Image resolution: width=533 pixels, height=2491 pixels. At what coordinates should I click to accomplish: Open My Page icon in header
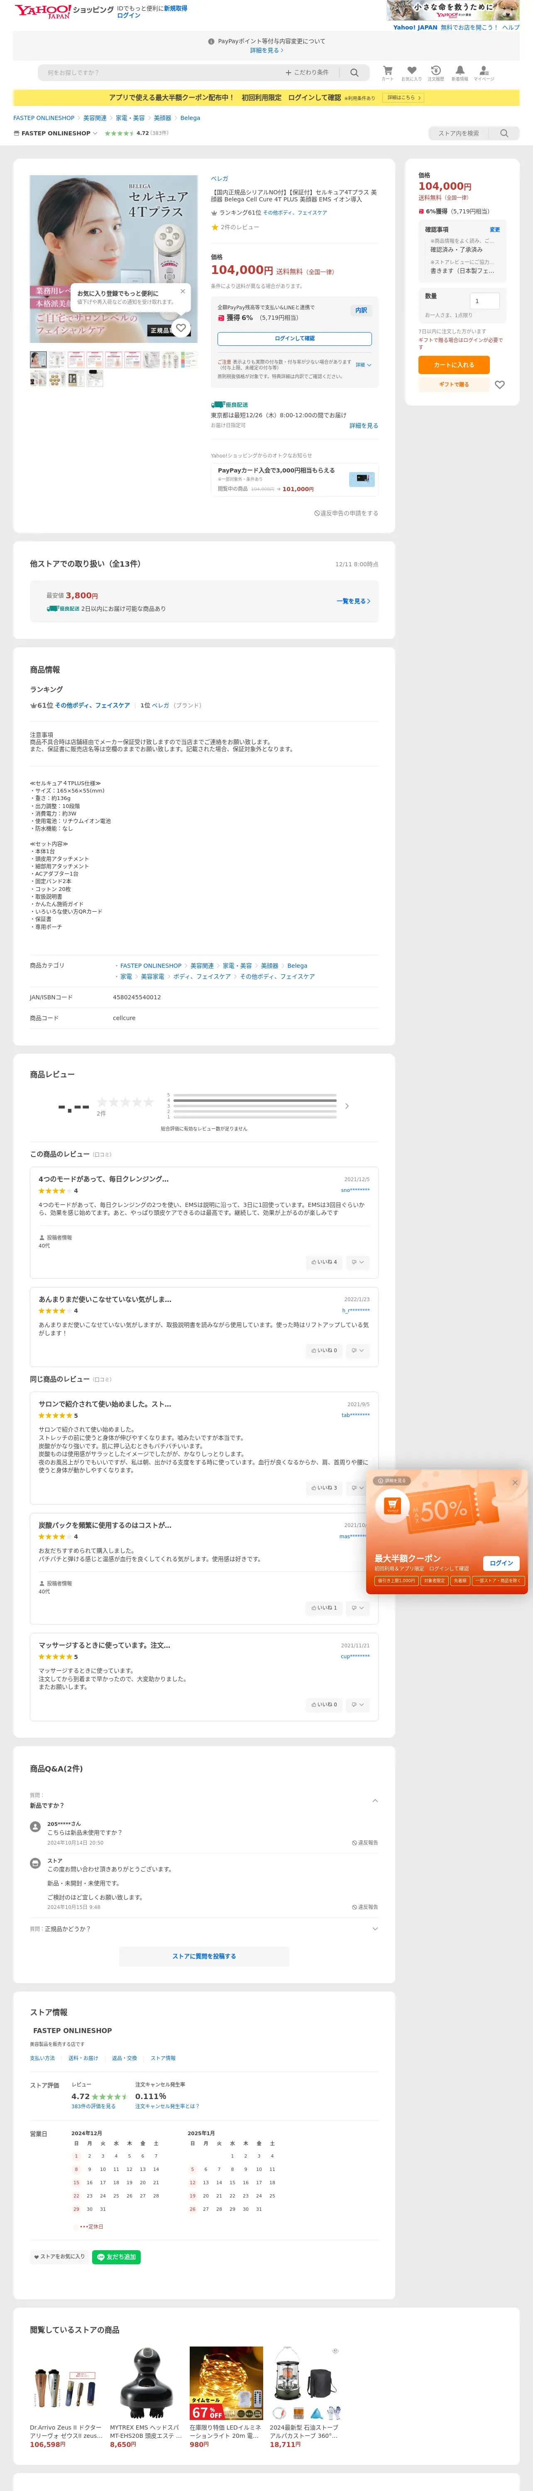click(484, 73)
